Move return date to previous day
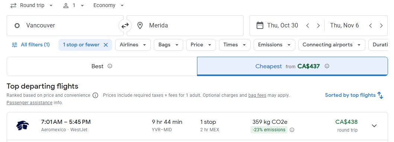 (371, 26)
